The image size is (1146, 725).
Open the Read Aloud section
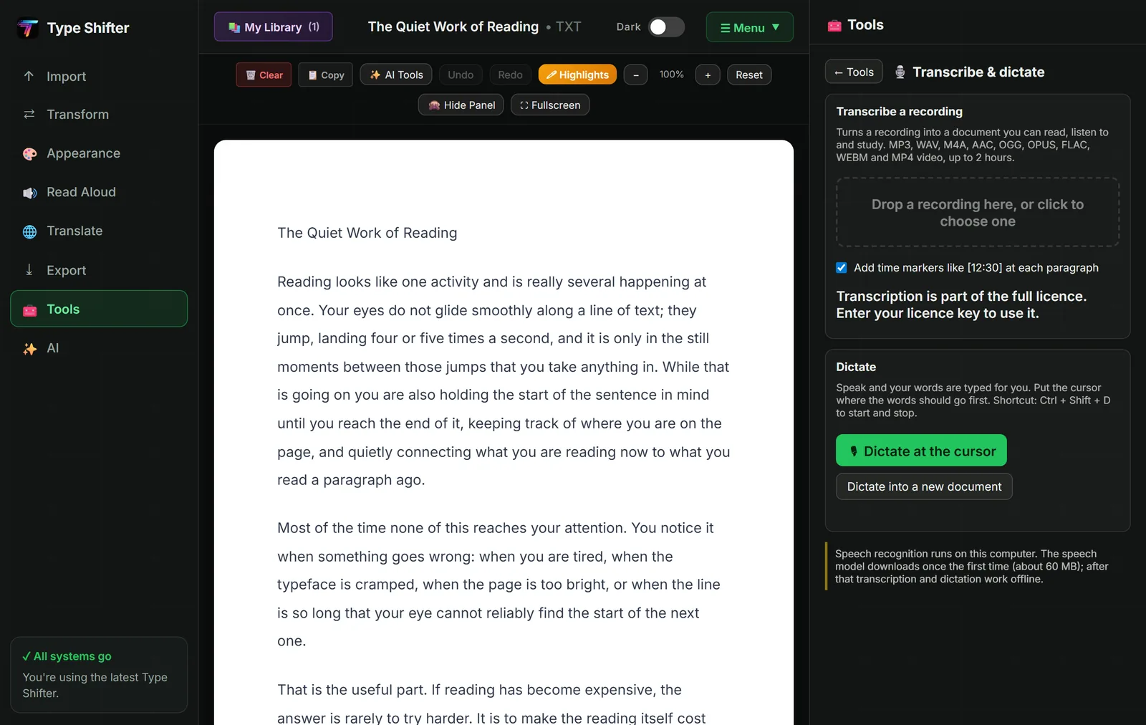pos(99,192)
